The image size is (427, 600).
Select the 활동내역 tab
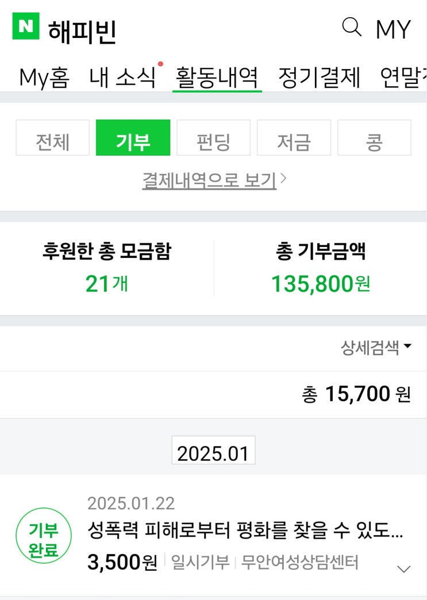[x=217, y=77]
